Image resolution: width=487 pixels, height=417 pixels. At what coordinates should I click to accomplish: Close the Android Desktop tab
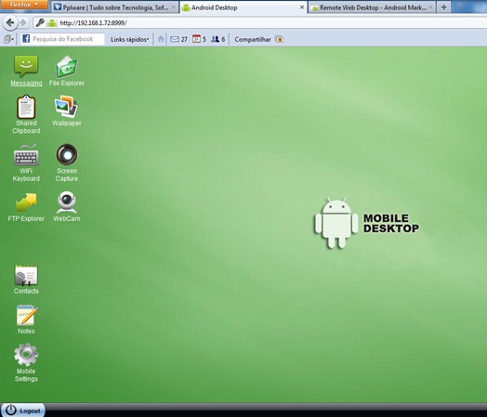(x=301, y=7)
